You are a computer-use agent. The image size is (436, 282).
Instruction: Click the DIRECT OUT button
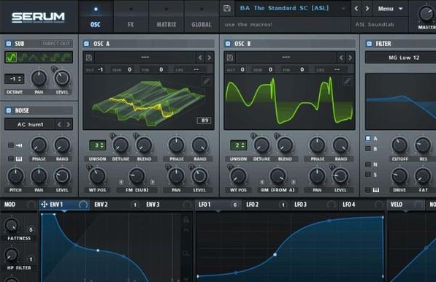(x=56, y=43)
